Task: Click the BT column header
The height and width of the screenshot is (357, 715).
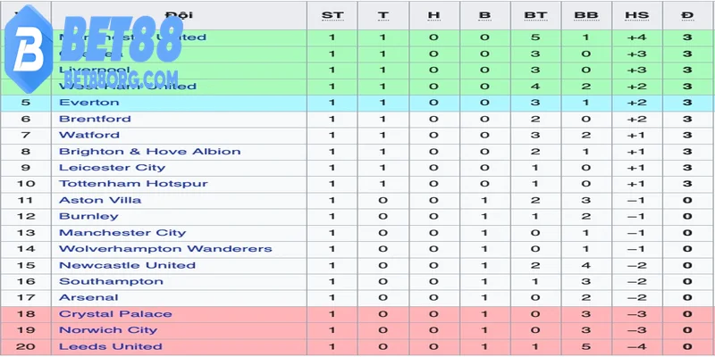Action: [535, 15]
